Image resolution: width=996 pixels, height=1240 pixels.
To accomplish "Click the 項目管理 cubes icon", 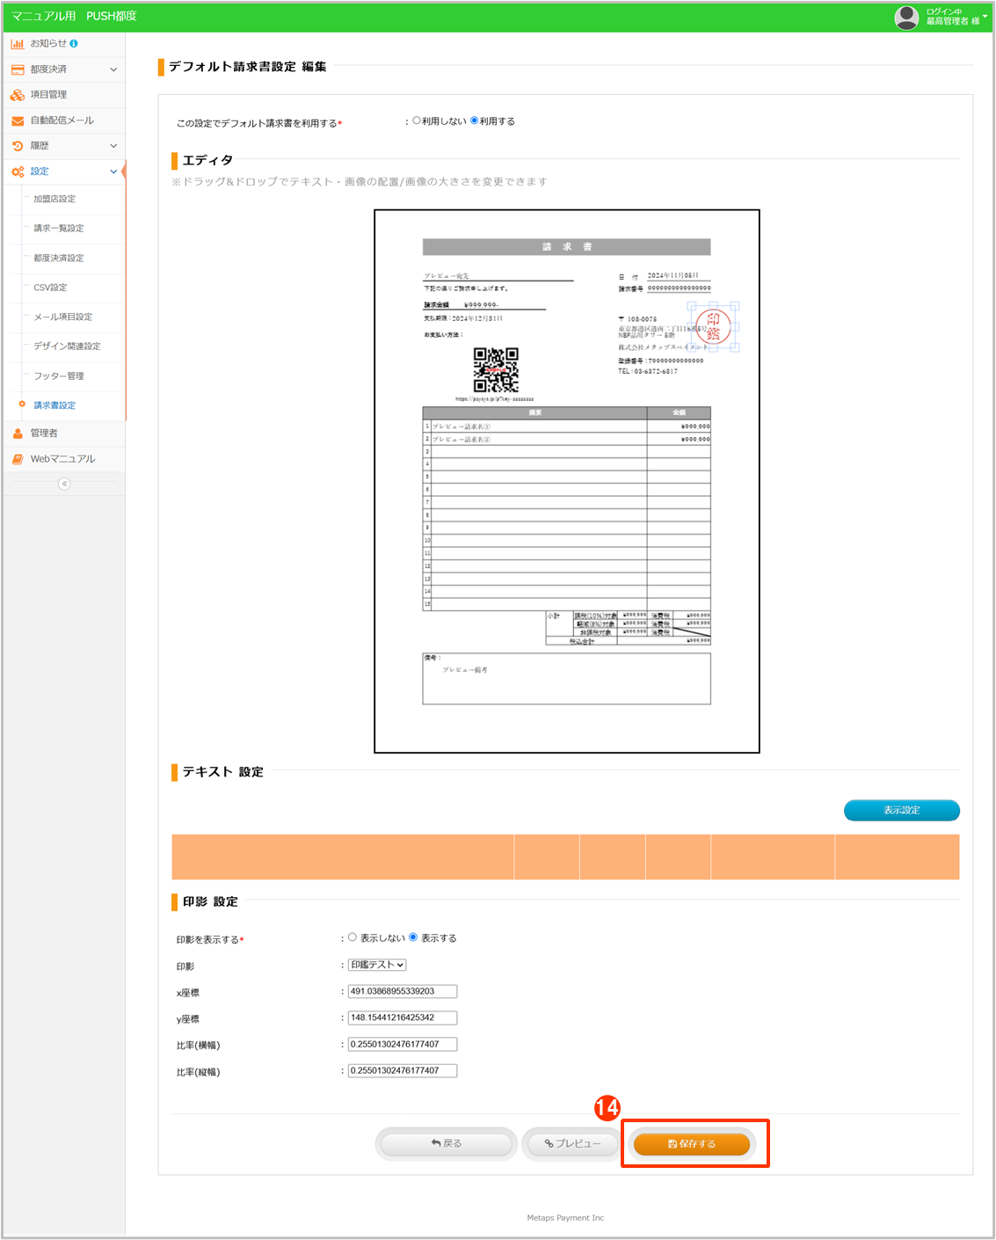I will point(18,95).
